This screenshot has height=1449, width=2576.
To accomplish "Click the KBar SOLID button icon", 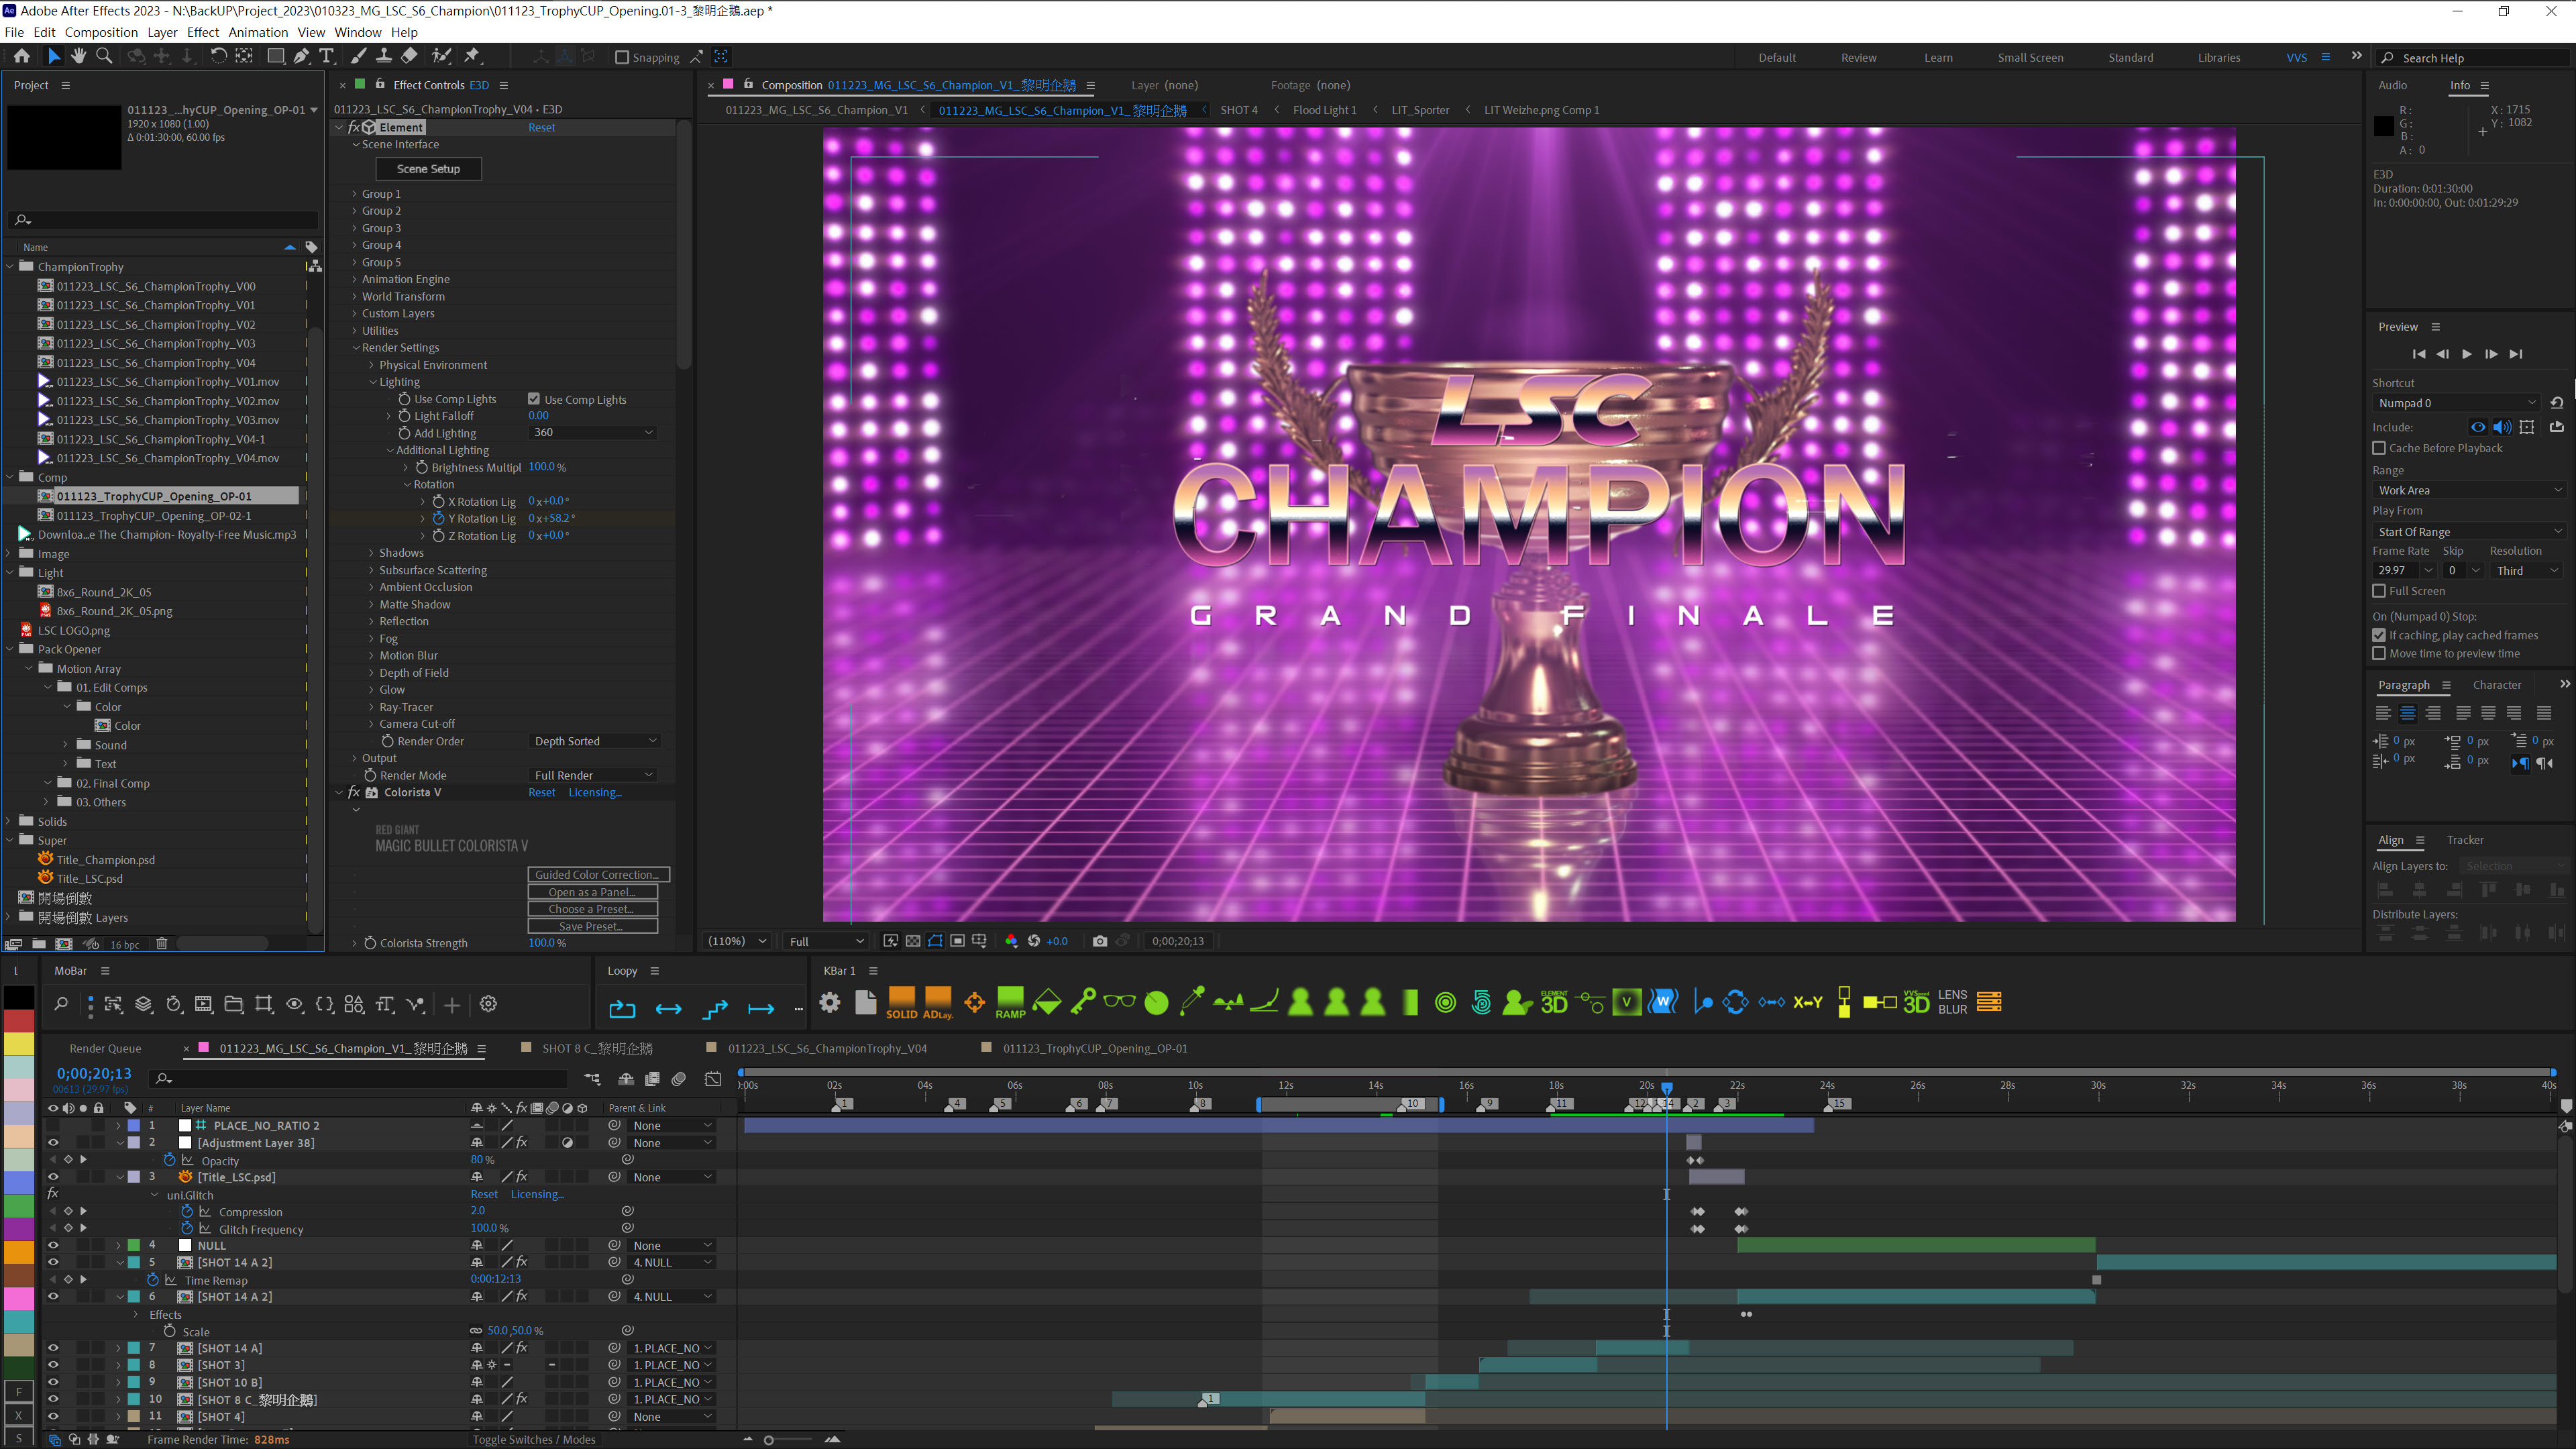I will (901, 1002).
